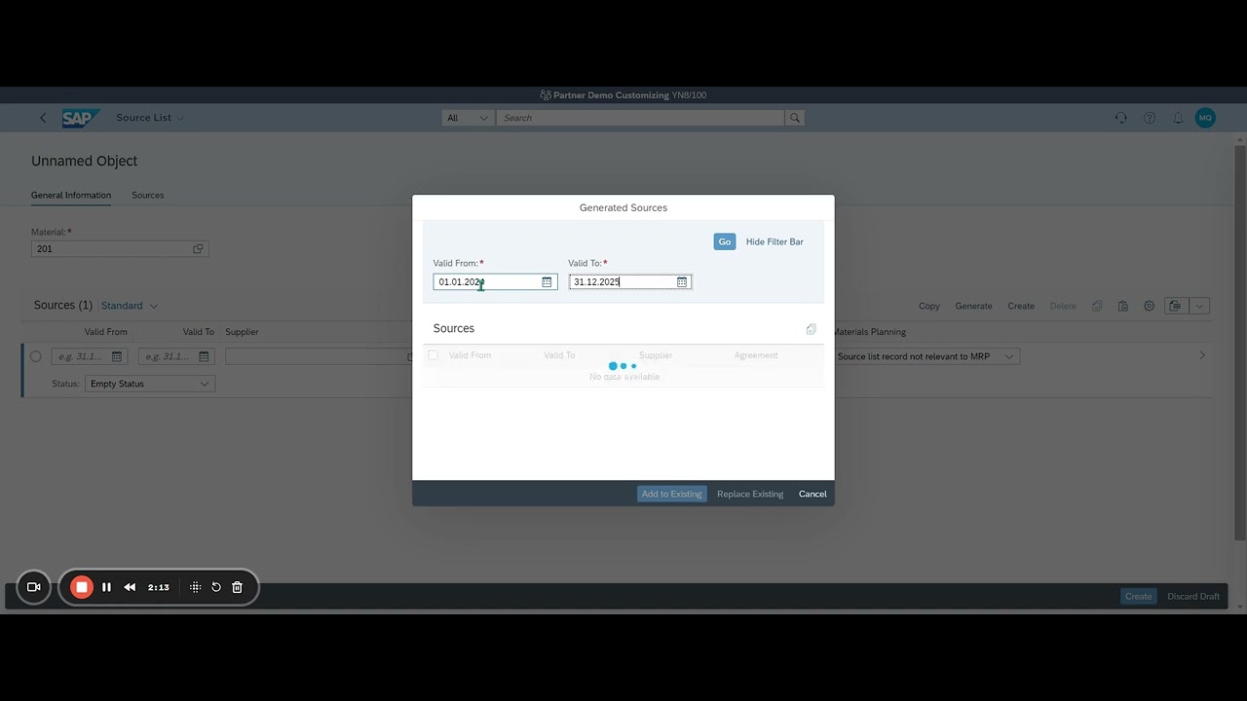Click Replace Existing button

[750, 494]
